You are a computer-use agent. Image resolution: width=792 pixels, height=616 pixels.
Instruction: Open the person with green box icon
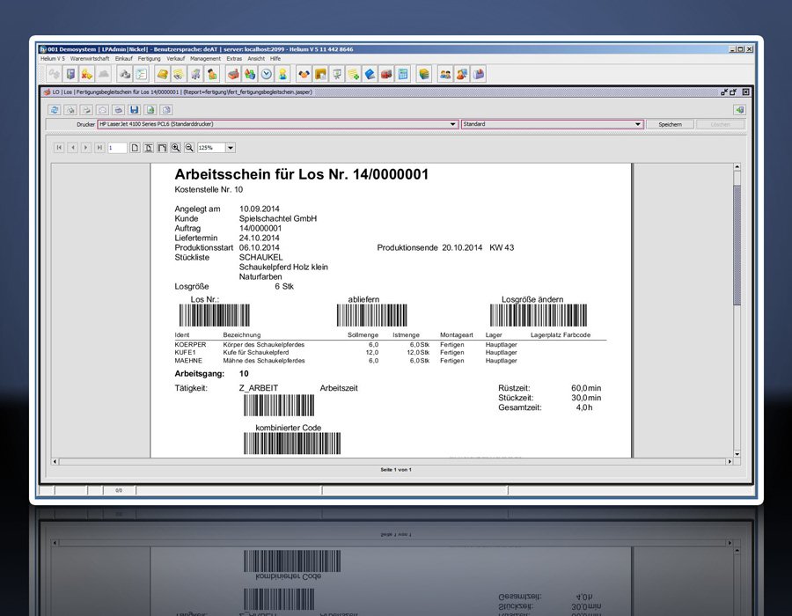click(x=212, y=74)
